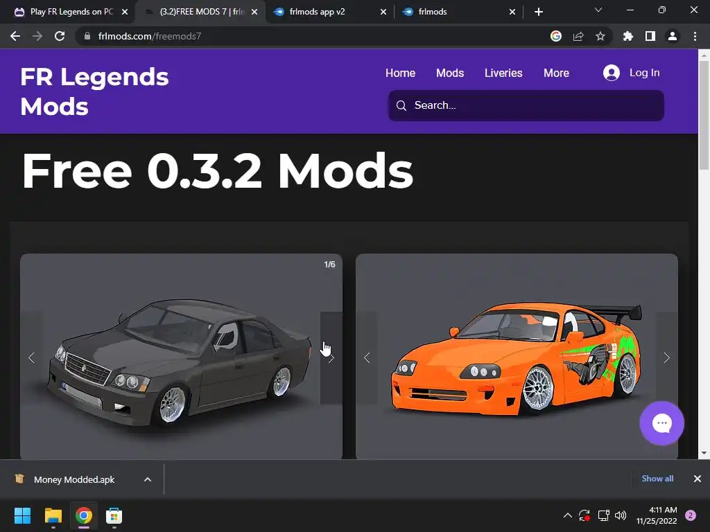Screen dimensions: 710x532
Task: Click the sync update tray icon
Action: click(x=584, y=515)
